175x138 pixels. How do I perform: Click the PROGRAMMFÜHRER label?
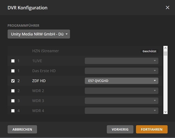coord(24,26)
